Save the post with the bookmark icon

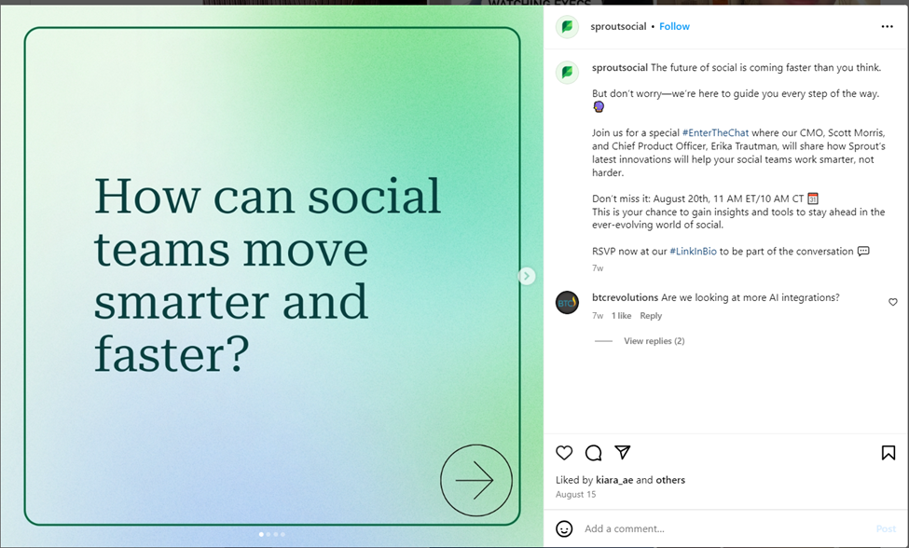point(888,452)
